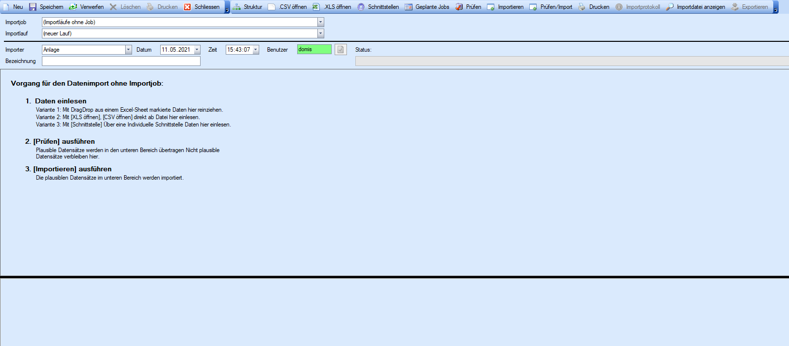Click Drucken next to Löschen
The image size is (789, 346).
coord(162,7)
